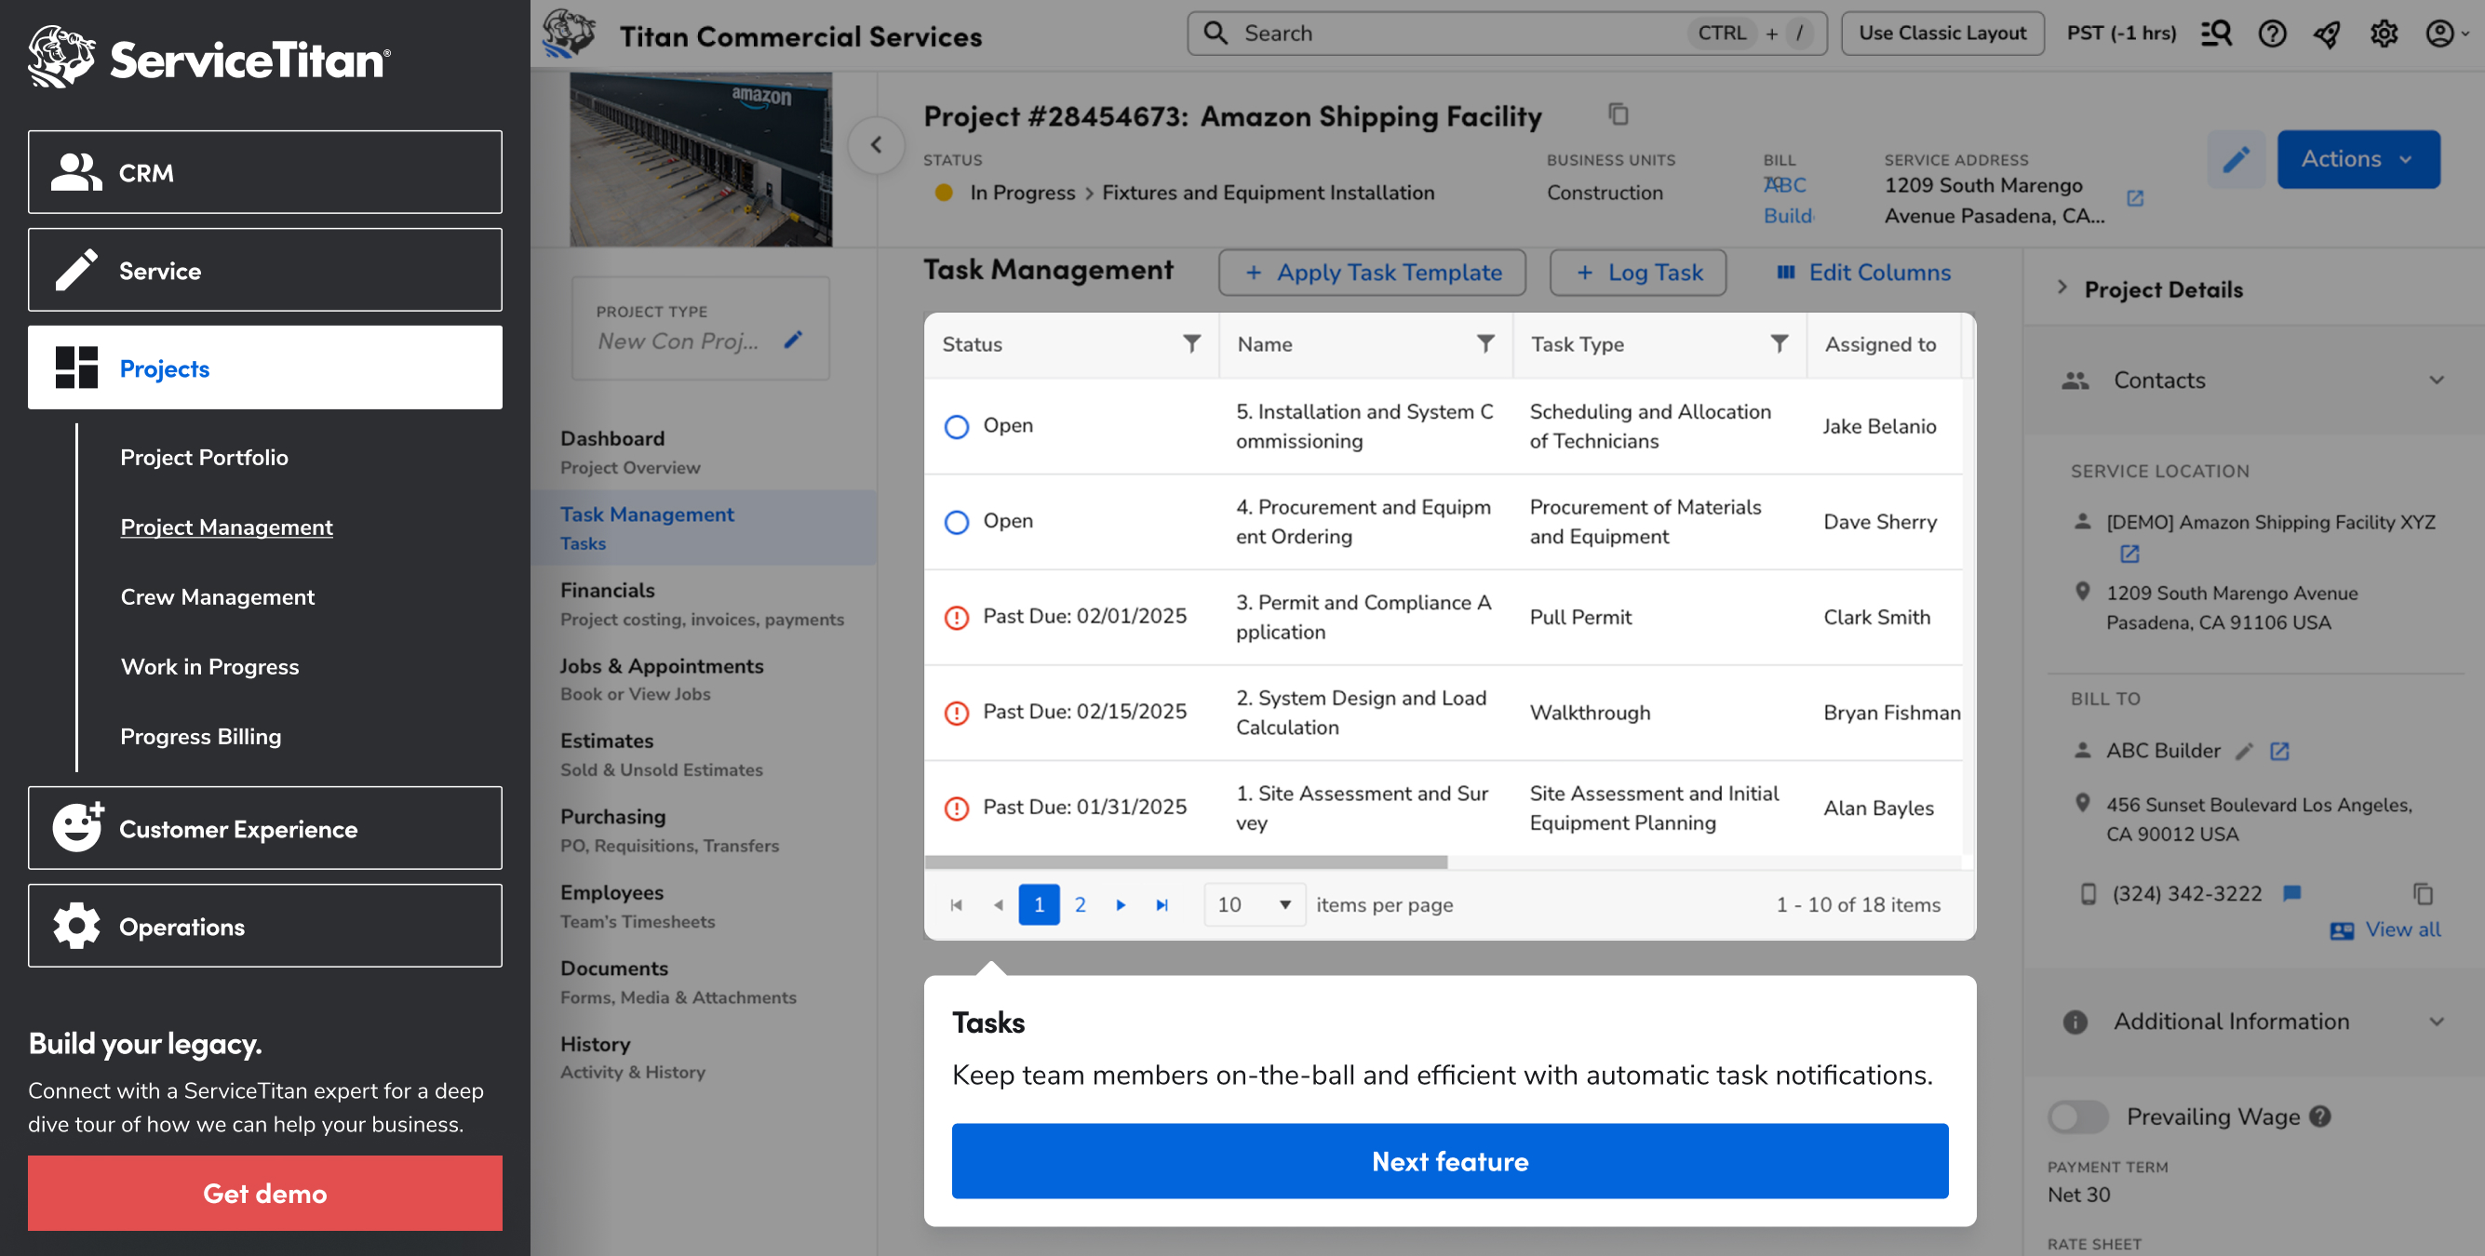This screenshot has width=2485, height=1256.
Task: Click the rocket icon in header
Action: click(x=2327, y=33)
